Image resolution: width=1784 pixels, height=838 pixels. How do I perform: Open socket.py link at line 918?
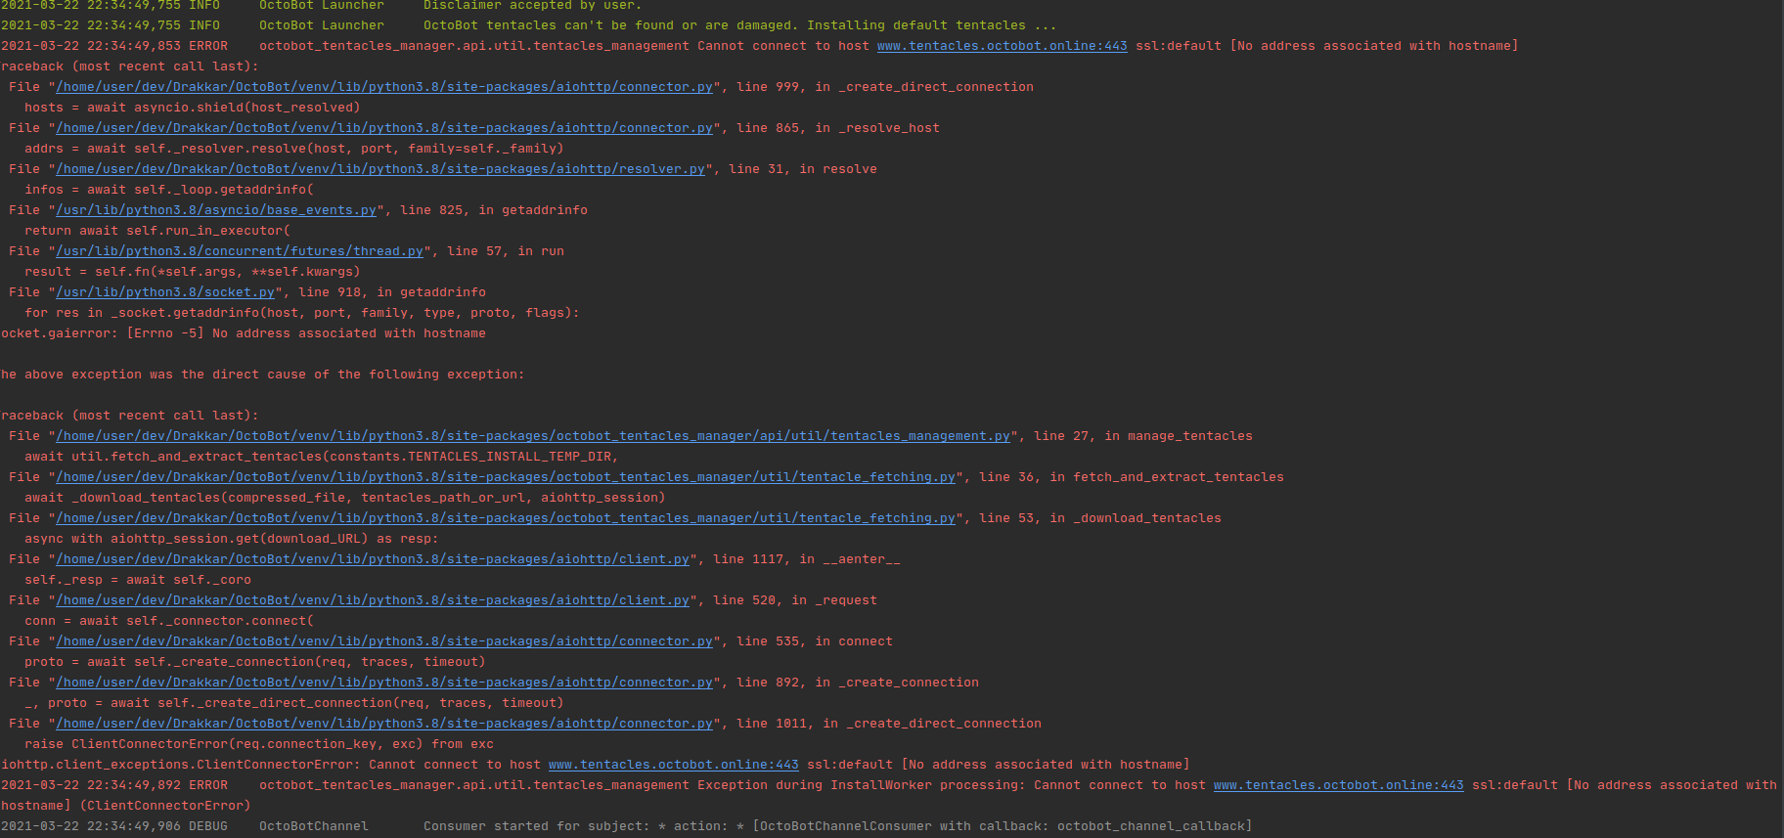coord(165,292)
